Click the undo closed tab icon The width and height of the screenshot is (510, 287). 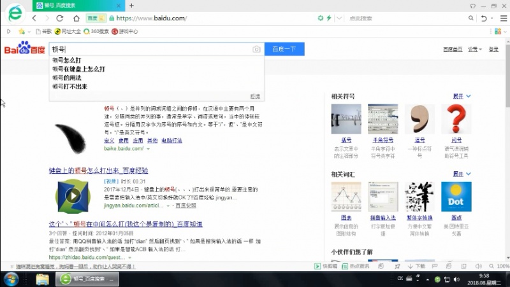(x=484, y=18)
